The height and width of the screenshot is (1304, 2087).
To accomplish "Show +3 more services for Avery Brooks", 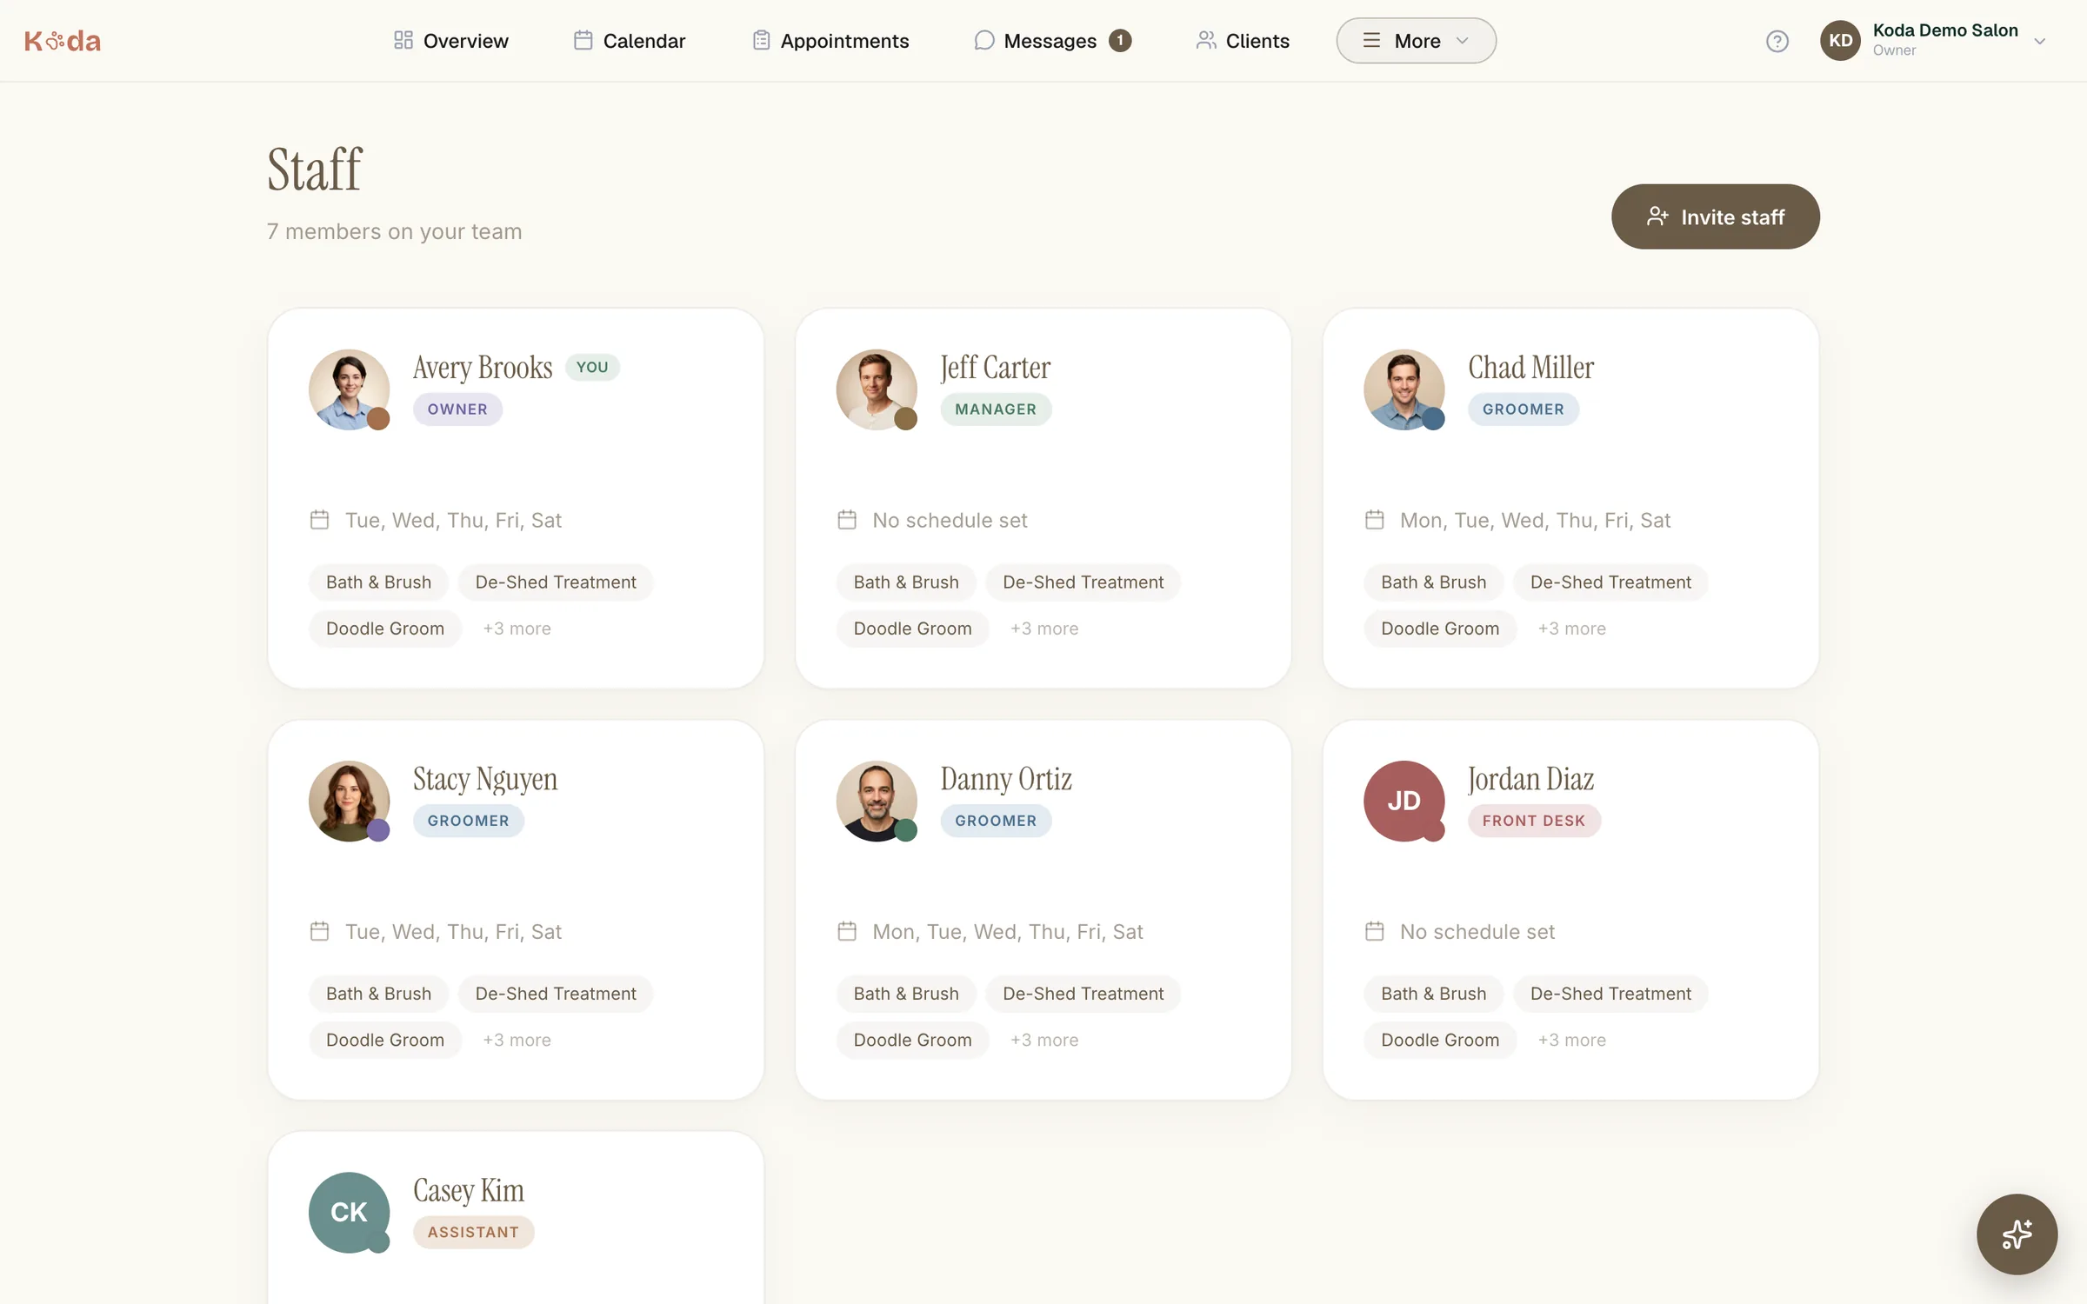I will 517,629.
